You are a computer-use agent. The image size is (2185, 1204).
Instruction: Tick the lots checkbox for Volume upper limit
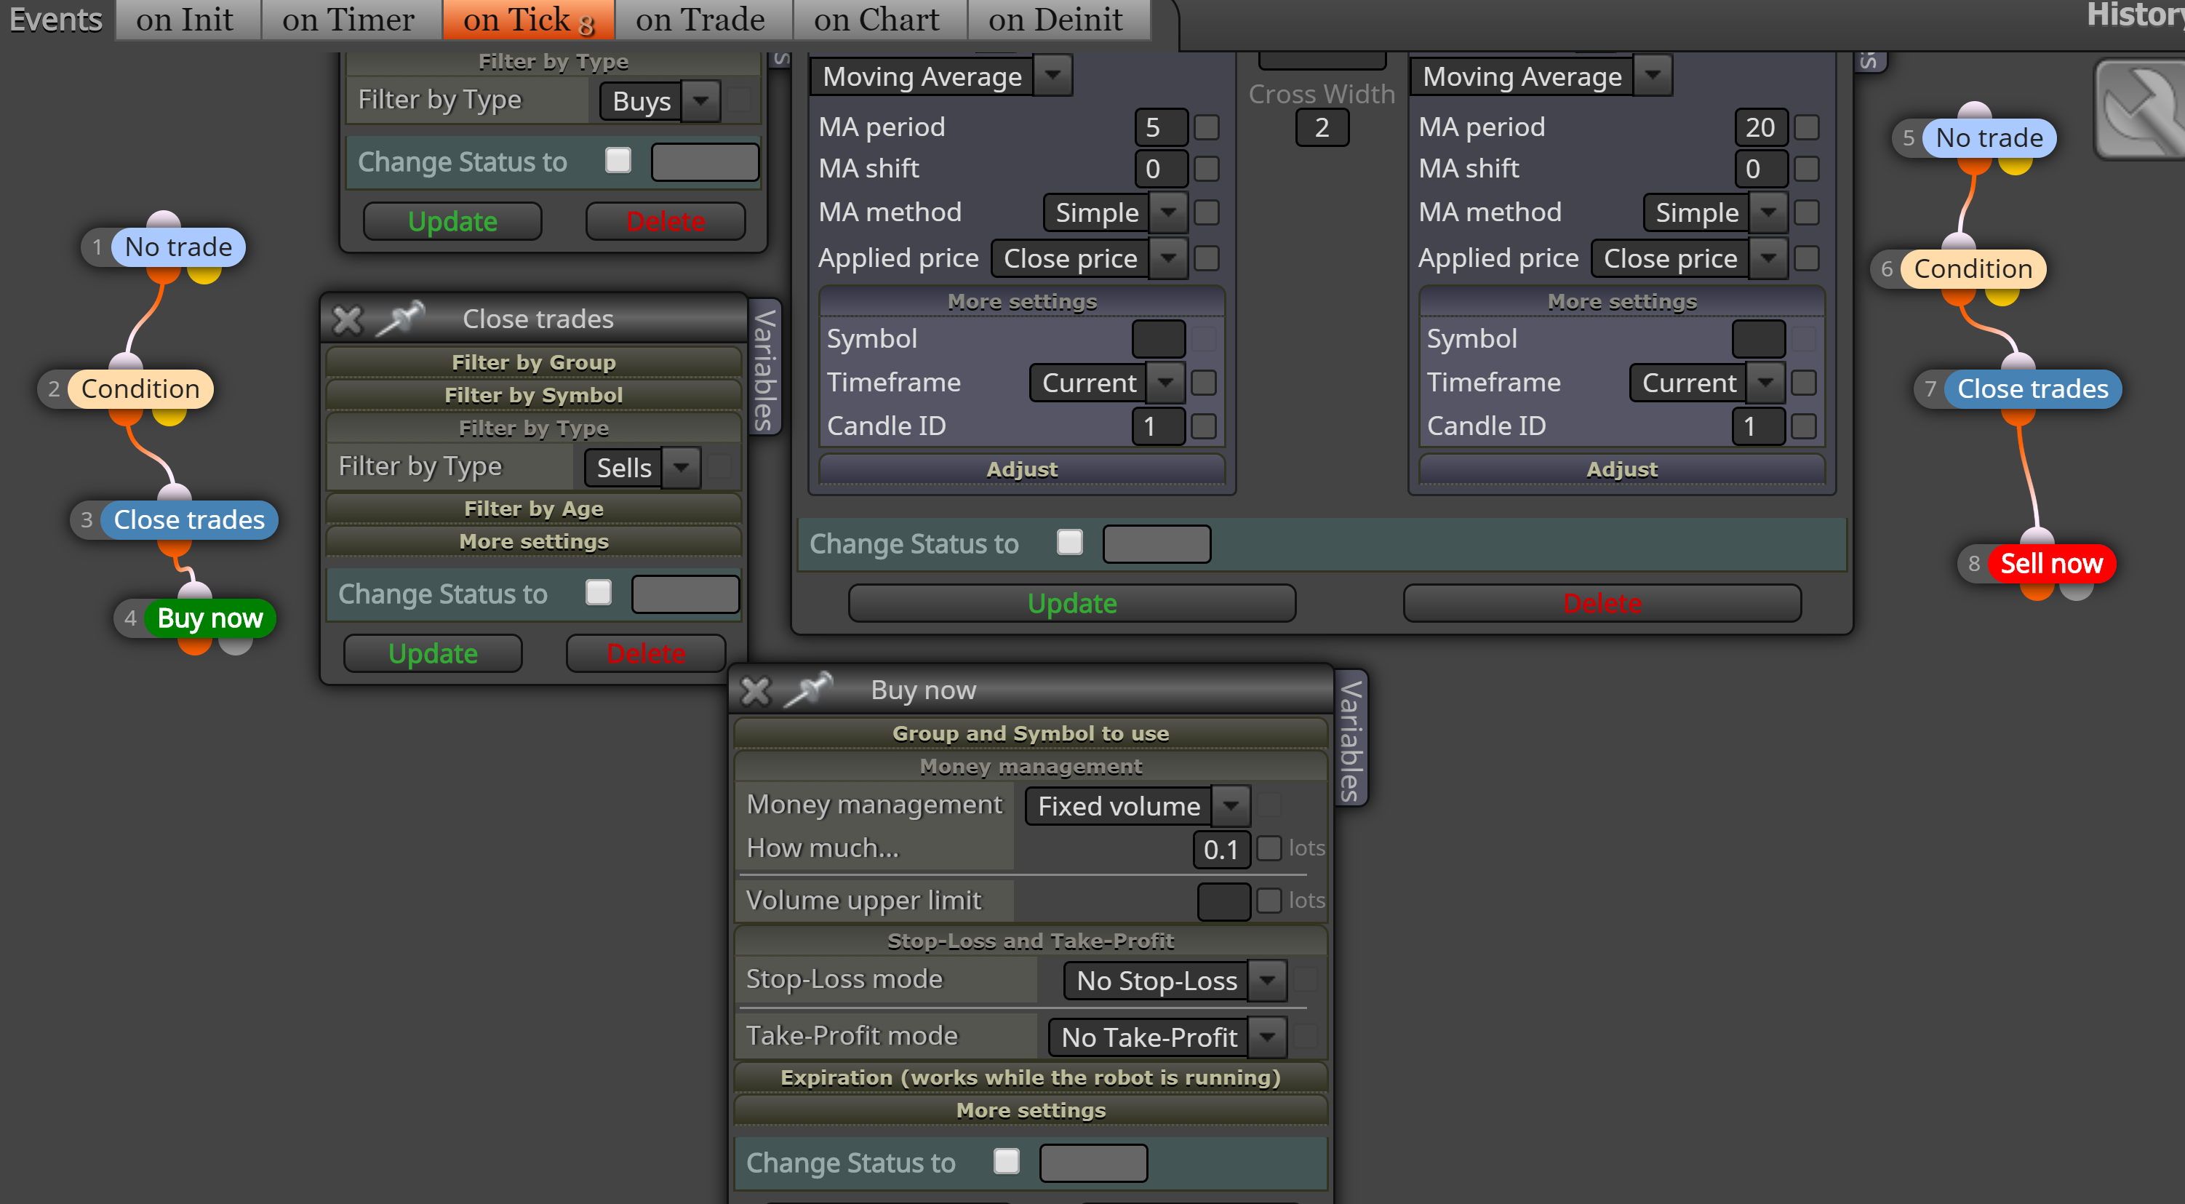[1269, 900]
